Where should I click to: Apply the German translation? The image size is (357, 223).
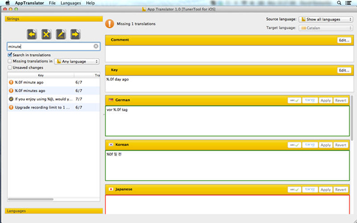[325, 100]
